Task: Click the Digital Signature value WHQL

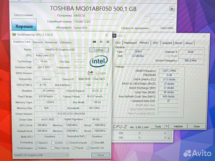Action: [96, 119]
